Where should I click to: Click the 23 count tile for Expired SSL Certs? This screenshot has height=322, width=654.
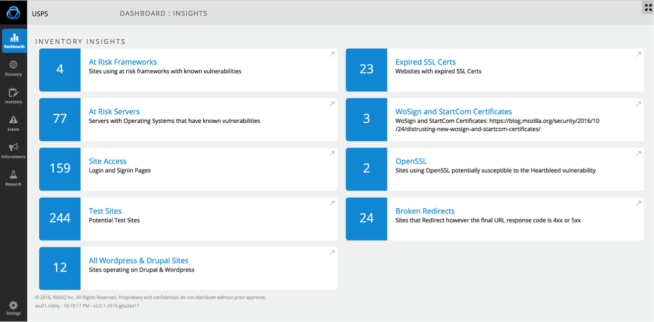366,70
